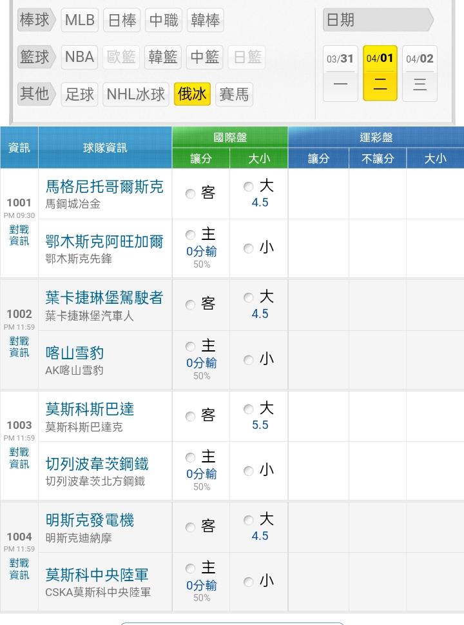Open 對戰資訊 for game 1002
Viewport: 464px width, 625px height.
coord(19,347)
